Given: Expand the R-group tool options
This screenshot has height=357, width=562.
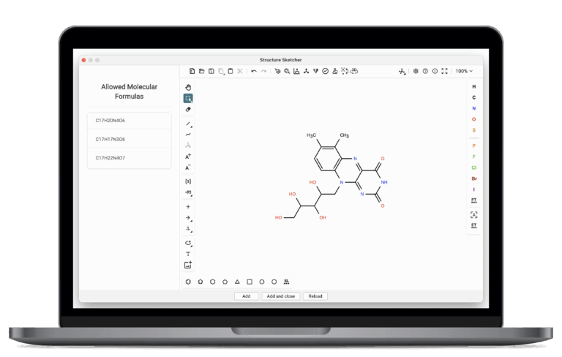Looking at the screenshot, I should click(188, 192).
